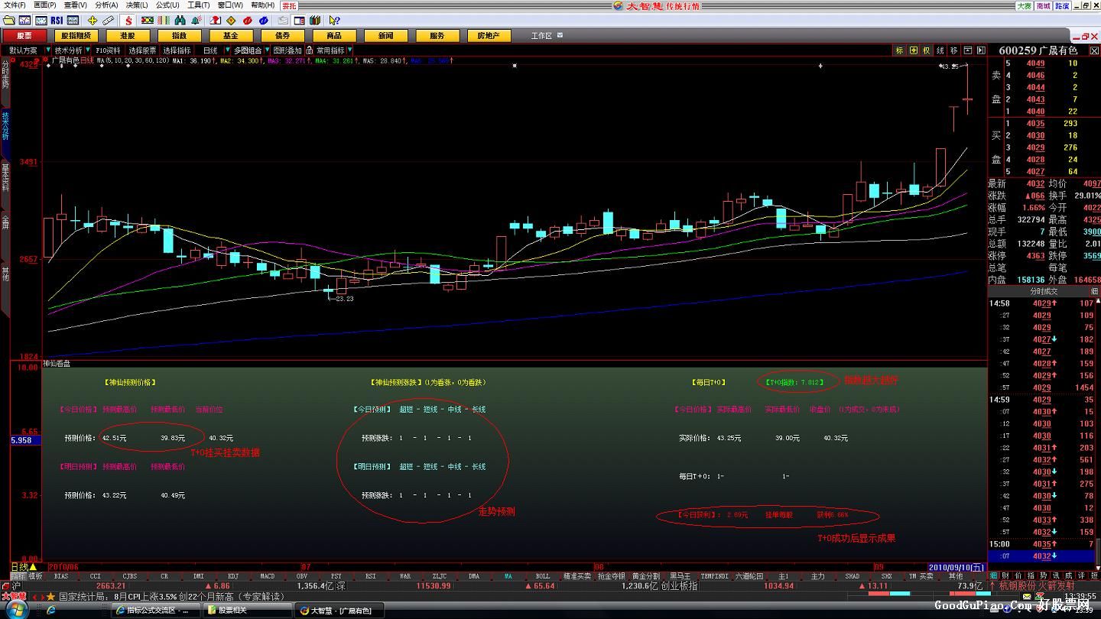This screenshot has height=619, width=1101.
Task: Switch to the 股指期货 market tab
Action: click(x=76, y=35)
